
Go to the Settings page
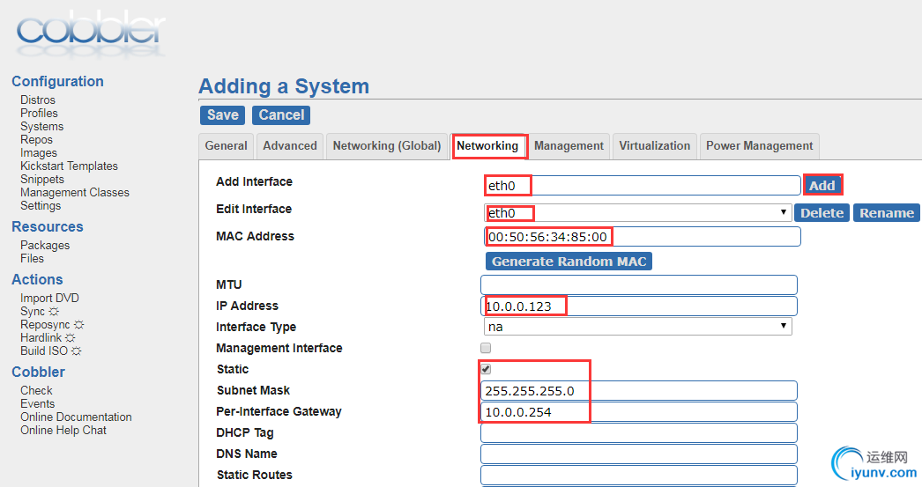click(x=41, y=205)
